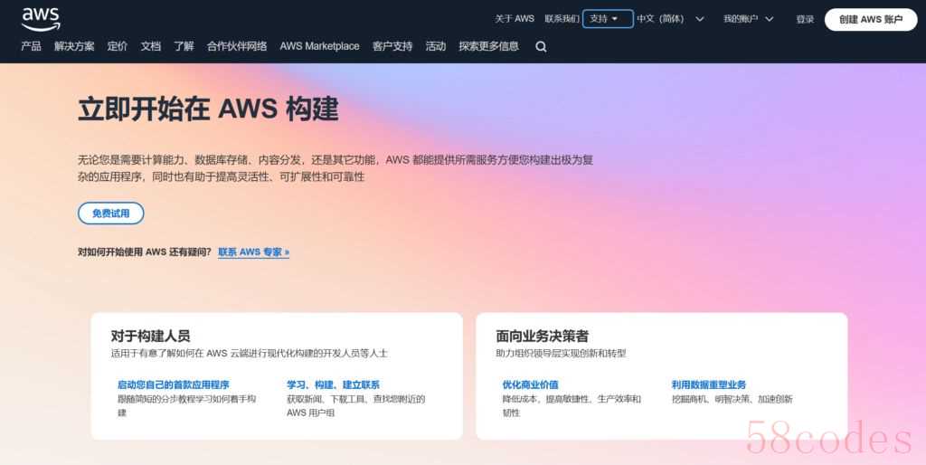The image size is (926, 465).
Task: Open 客户支持 menu item
Action: (392, 46)
